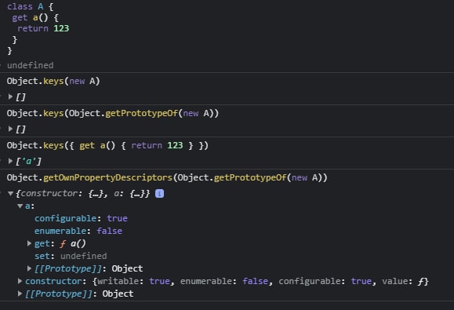Click the 'value: ƒ' in the constructor row
The image size is (454, 310).
tap(403, 281)
